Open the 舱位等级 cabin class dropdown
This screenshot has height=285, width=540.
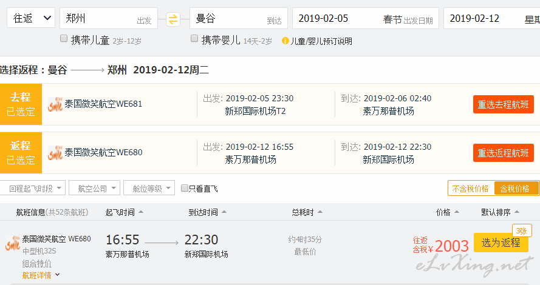[x=149, y=188]
